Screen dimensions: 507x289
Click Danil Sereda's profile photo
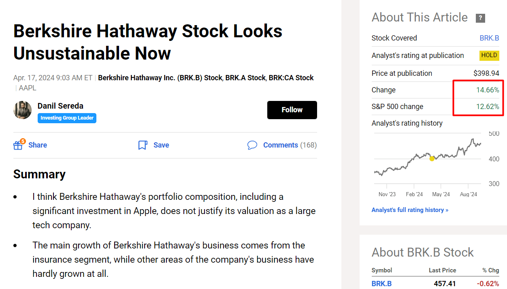pyautogui.click(x=22, y=110)
